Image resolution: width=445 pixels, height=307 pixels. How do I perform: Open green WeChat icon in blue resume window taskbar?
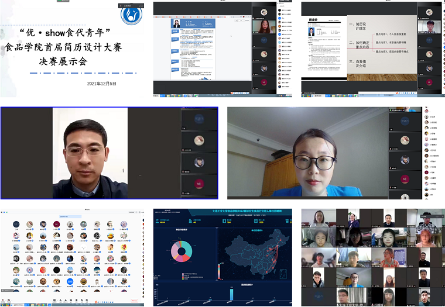click(196, 96)
